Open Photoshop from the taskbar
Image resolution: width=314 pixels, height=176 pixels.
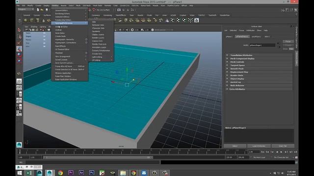click(92, 173)
